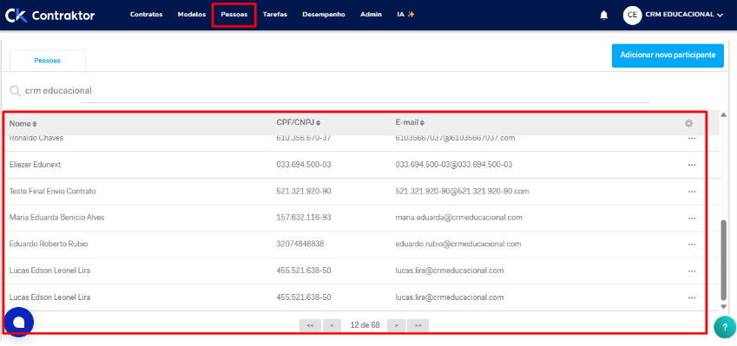The image size is (737, 346).
Task: Sort table by CPF/CNPJ column
Action: click(299, 123)
